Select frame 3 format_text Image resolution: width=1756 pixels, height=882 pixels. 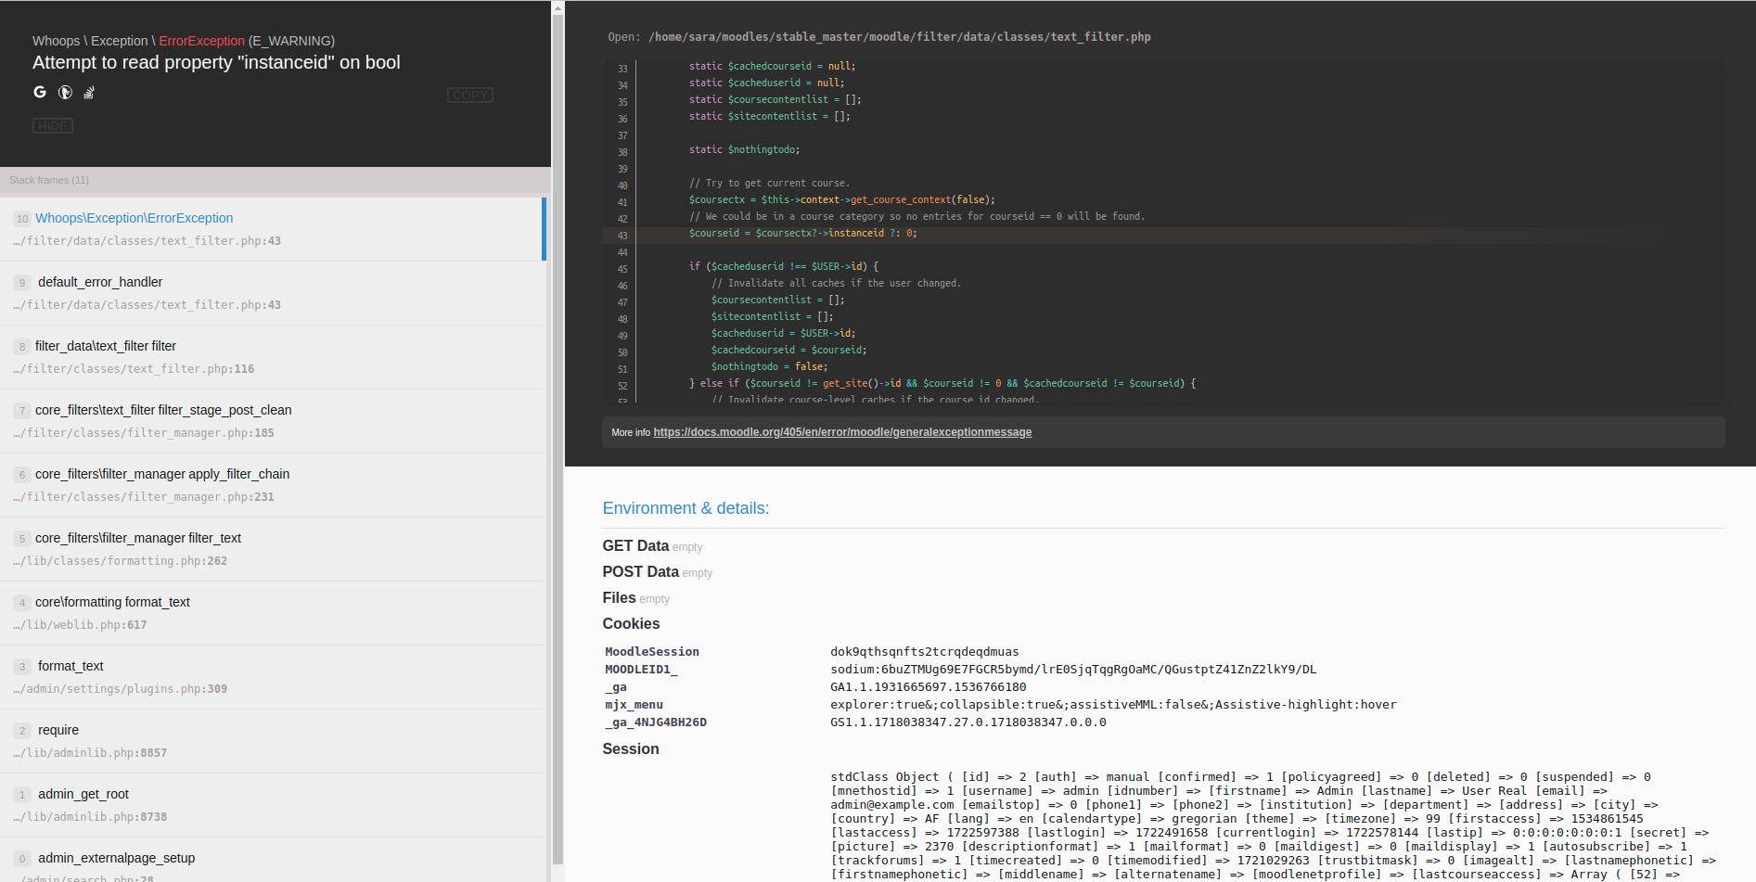click(x=273, y=677)
